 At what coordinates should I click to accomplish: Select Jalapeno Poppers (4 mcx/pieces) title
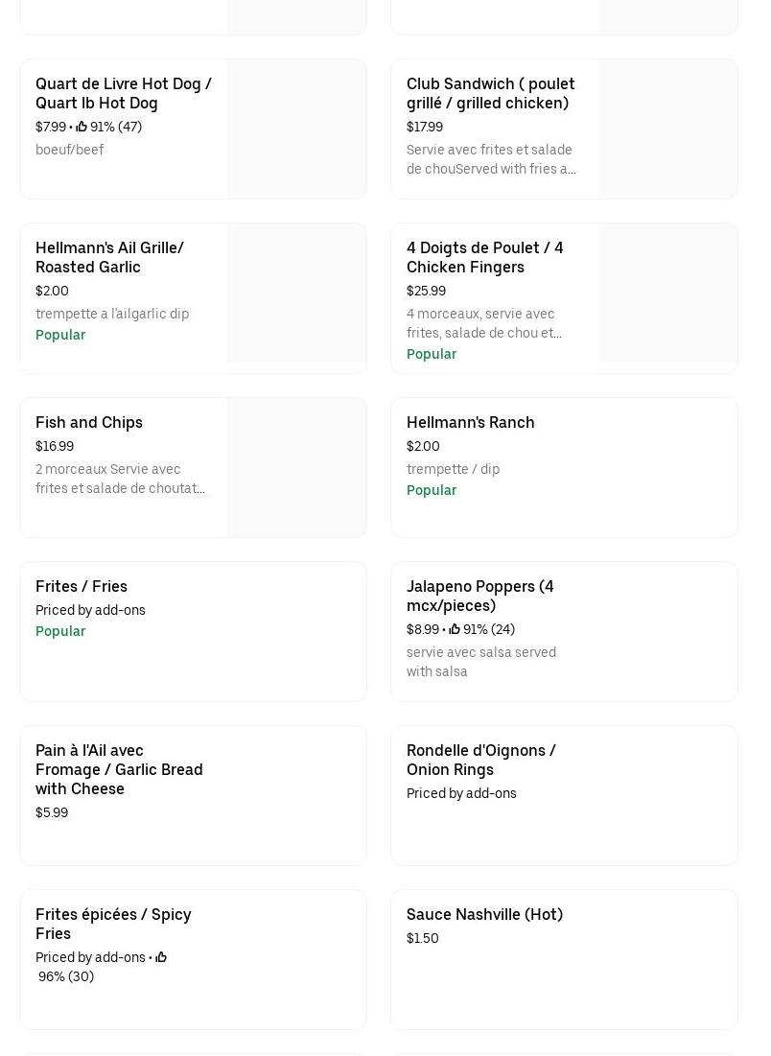pyautogui.click(x=479, y=596)
